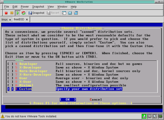The image size is (164, 120).
Task: Open the Window menu
Action: (62, 7)
